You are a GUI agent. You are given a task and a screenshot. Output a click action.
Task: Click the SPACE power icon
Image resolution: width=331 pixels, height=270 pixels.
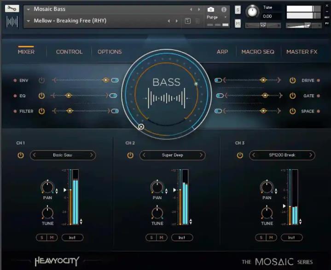pyautogui.click(x=292, y=111)
